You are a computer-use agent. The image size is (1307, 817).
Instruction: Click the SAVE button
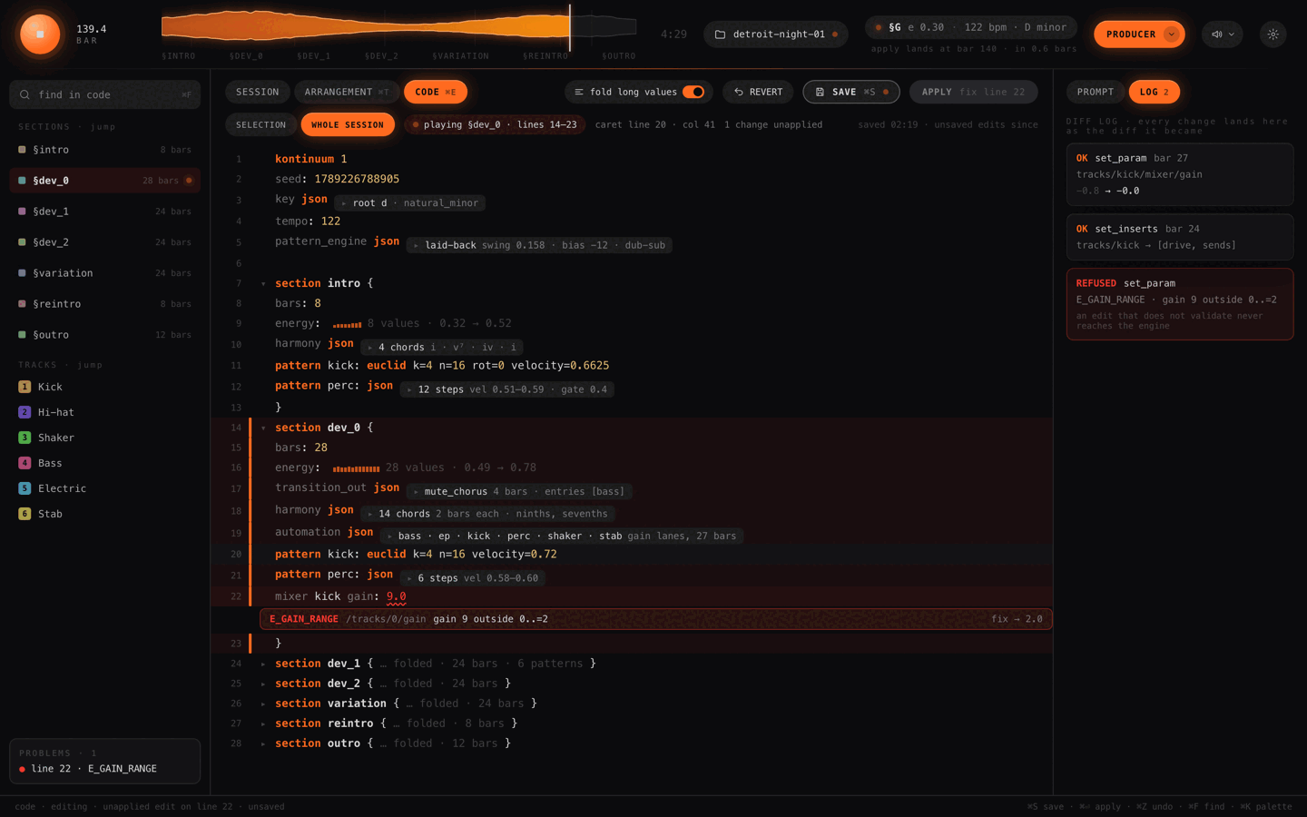tap(851, 92)
